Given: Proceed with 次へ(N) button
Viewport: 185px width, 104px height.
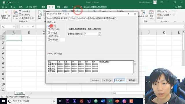Looking at the screenshot, I should click(120, 80).
